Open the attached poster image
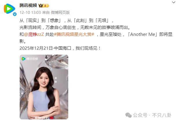 pyautogui.click(x=44, y=87)
